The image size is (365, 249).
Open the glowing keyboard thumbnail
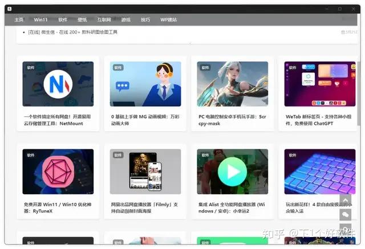pyautogui.click(x=319, y=172)
